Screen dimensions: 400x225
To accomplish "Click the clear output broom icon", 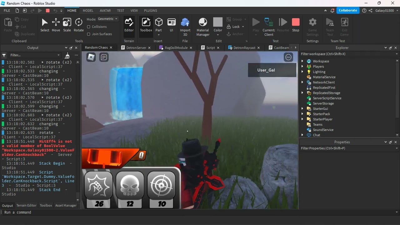I will pos(67,55).
